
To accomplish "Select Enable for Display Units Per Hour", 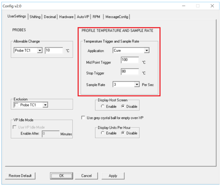I will coord(102,133).
